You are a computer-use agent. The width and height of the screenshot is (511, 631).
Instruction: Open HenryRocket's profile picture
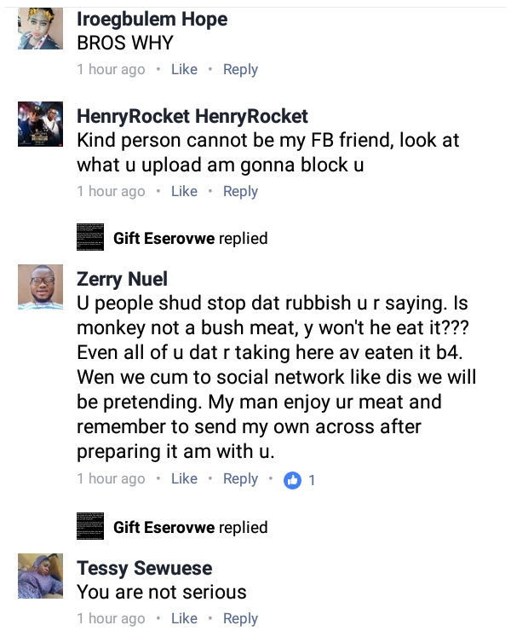pyautogui.click(x=40, y=124)
